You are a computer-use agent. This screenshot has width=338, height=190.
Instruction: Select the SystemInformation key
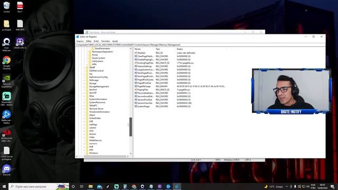pyautogui.click(x=98, y=99)
